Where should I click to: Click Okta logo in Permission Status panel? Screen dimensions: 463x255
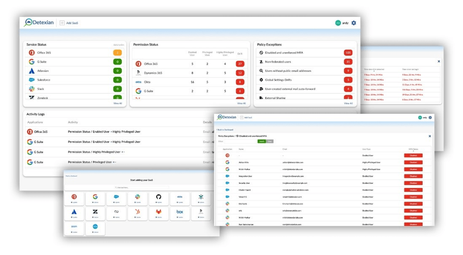[138, 82]
